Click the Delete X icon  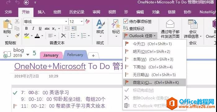coord(64,36)
